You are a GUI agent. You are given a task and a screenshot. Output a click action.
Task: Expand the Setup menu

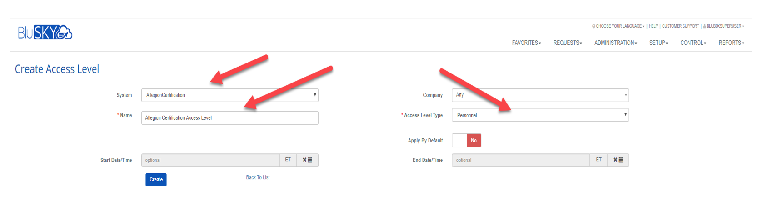coord(658,43)
